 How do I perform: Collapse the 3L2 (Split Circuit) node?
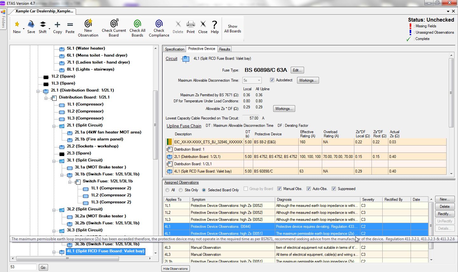54,210
